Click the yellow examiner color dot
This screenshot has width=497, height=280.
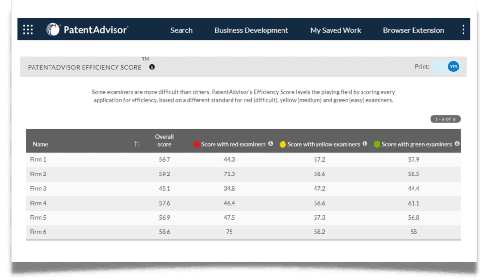282,144
